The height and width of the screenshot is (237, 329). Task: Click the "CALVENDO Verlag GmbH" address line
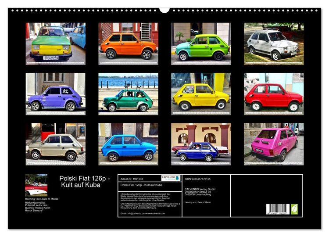coord(200,189)
